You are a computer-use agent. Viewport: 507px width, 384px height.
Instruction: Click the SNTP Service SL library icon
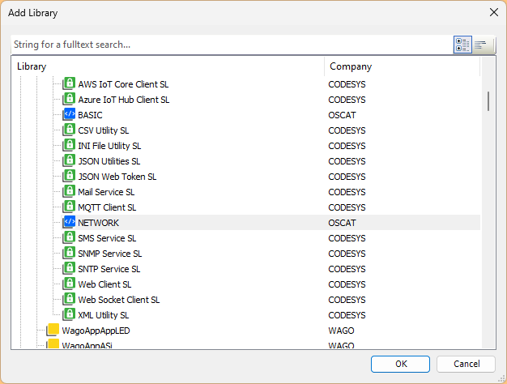(69, 268)
